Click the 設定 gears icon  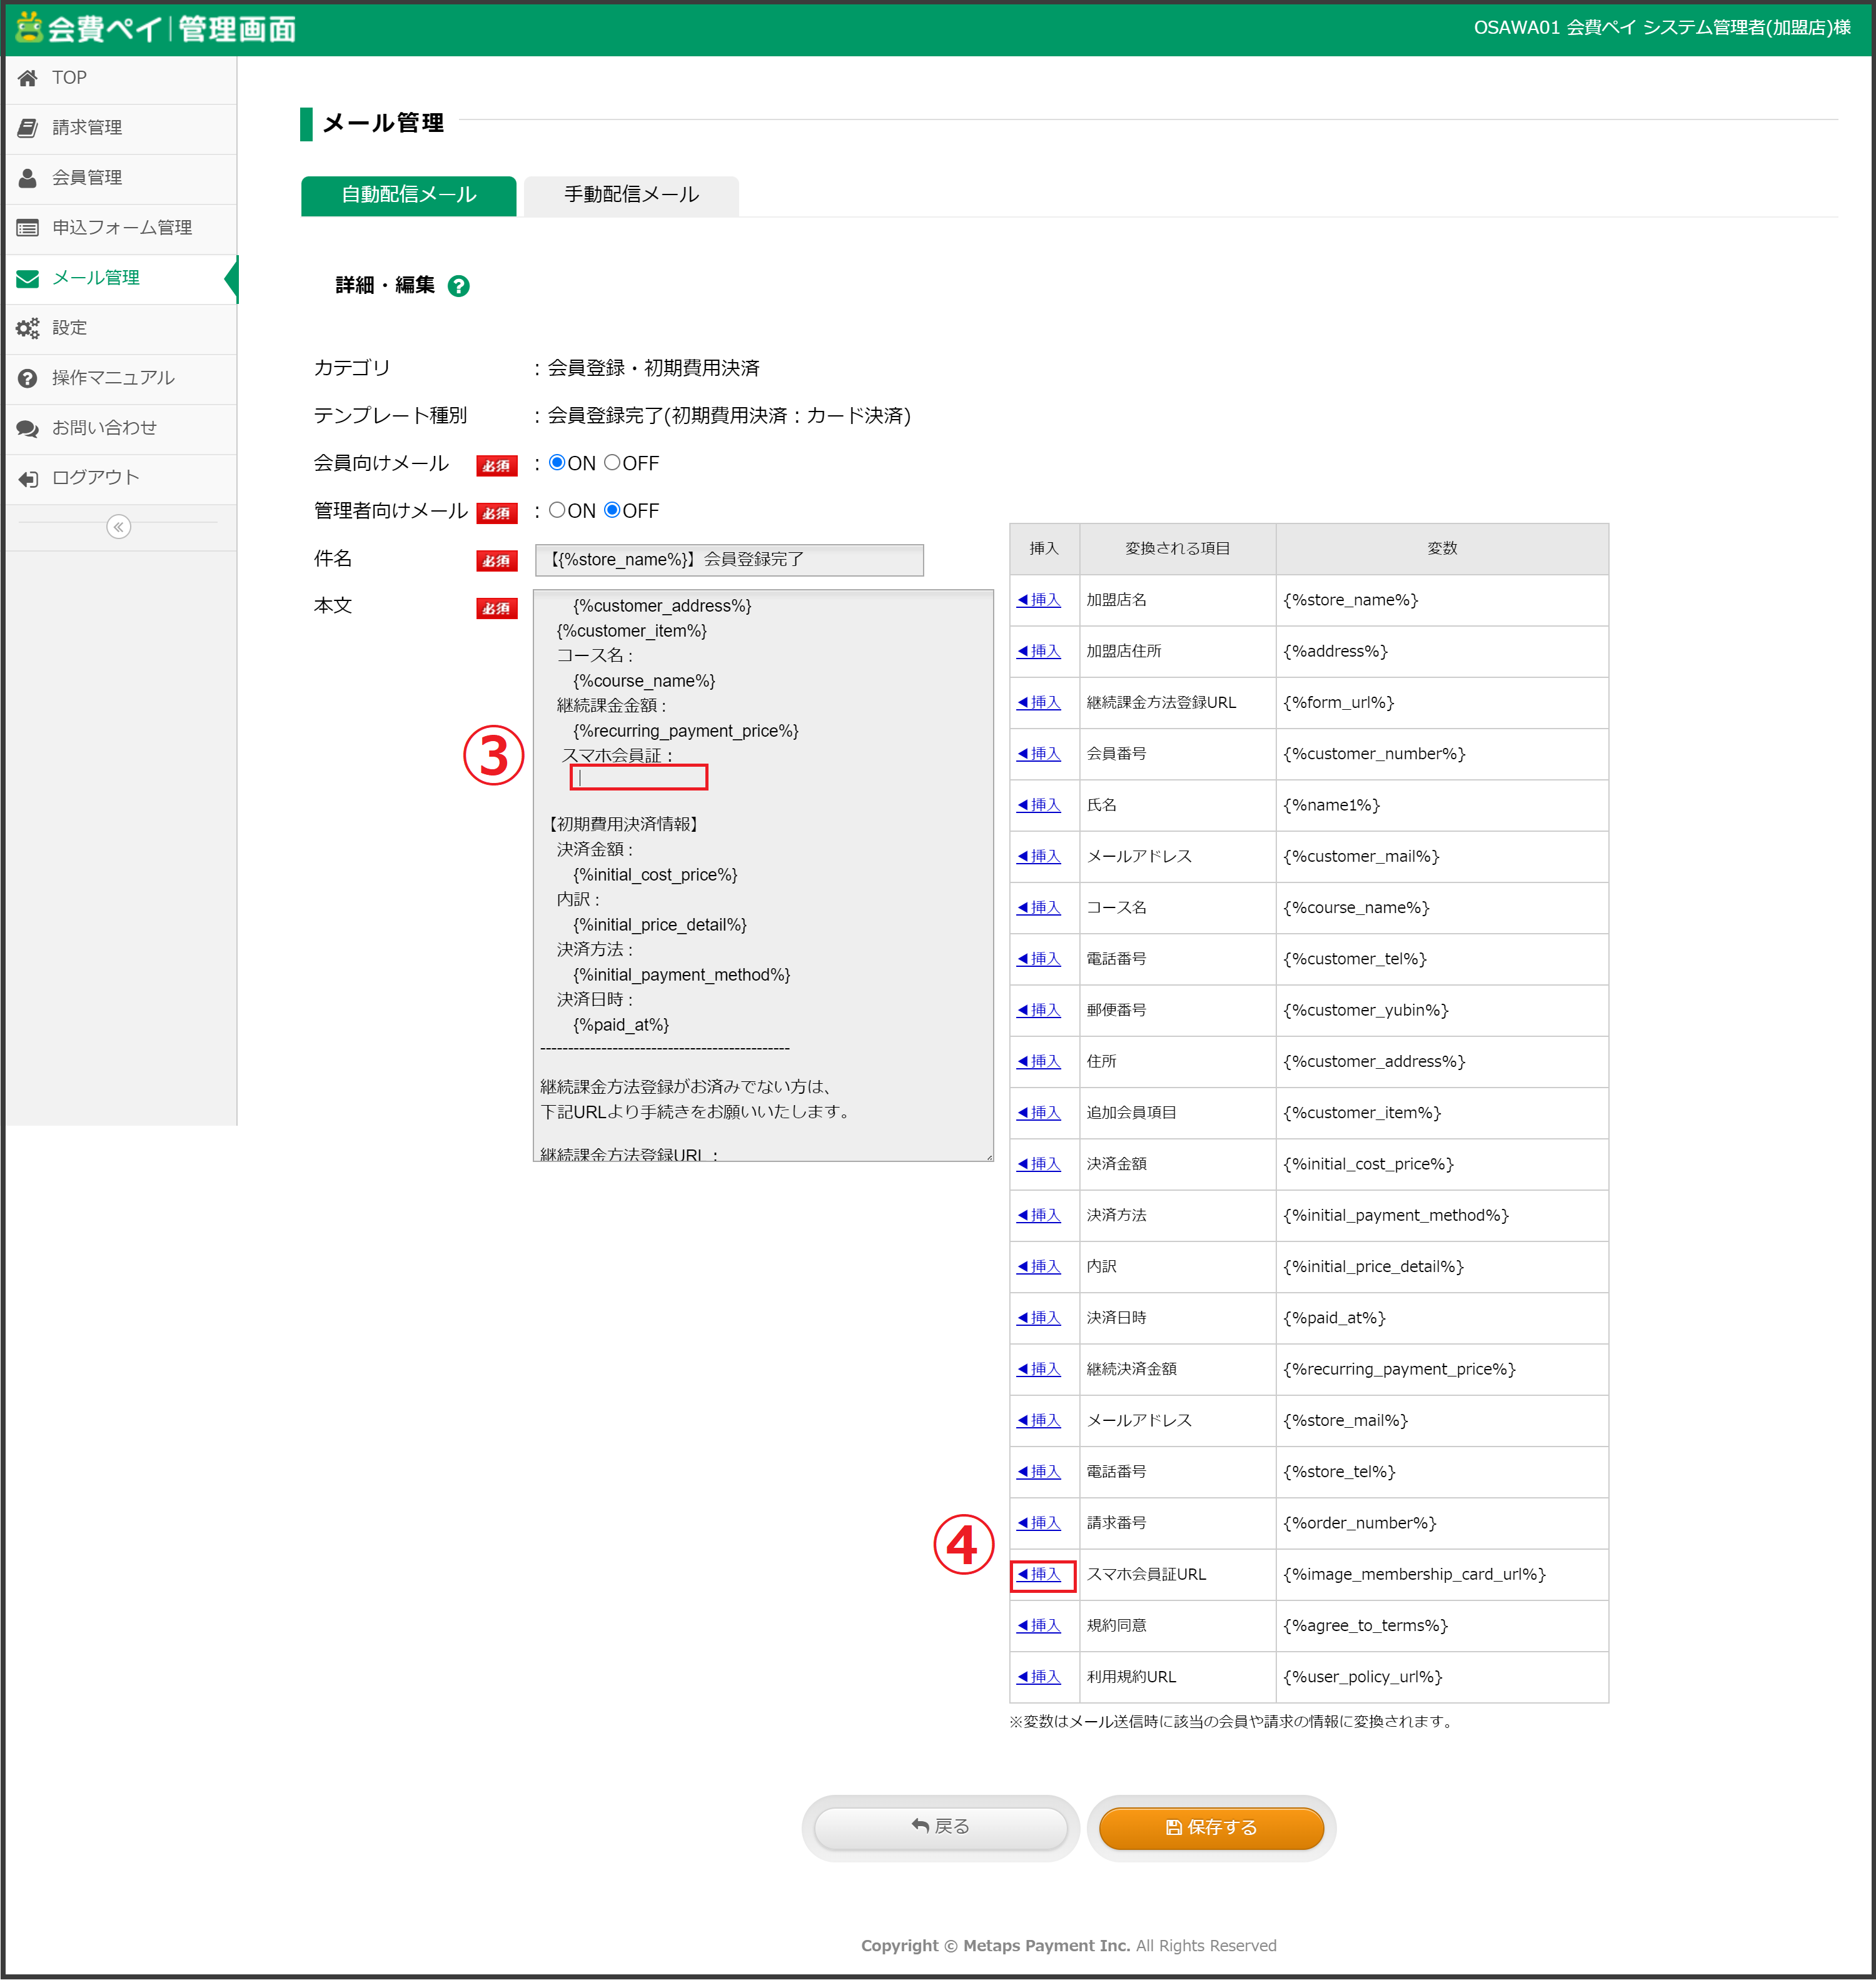(27, 328)
